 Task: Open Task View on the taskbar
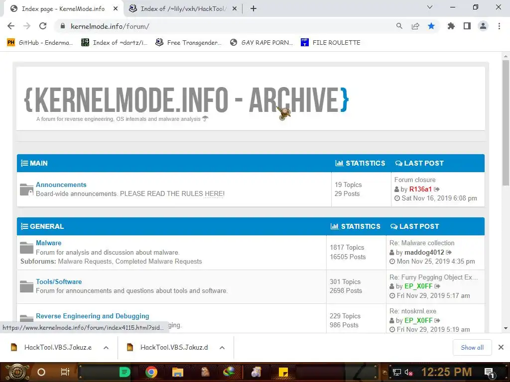point(65,372)
